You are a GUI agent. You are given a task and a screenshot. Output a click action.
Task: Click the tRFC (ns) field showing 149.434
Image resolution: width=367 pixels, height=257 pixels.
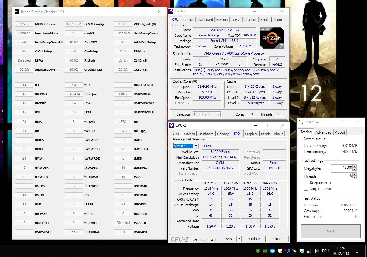[x=74, y=94]
